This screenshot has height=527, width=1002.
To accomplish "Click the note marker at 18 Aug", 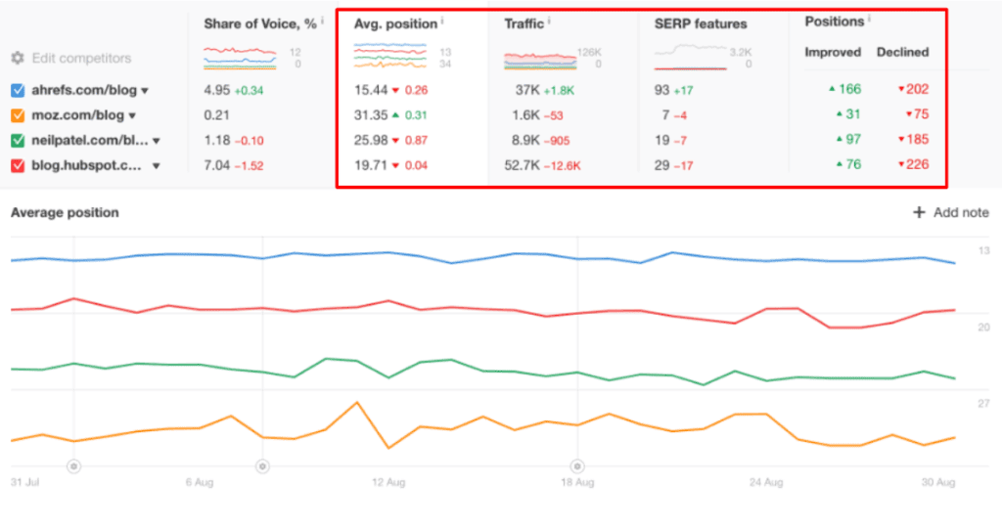I will (x=577, y=465).
